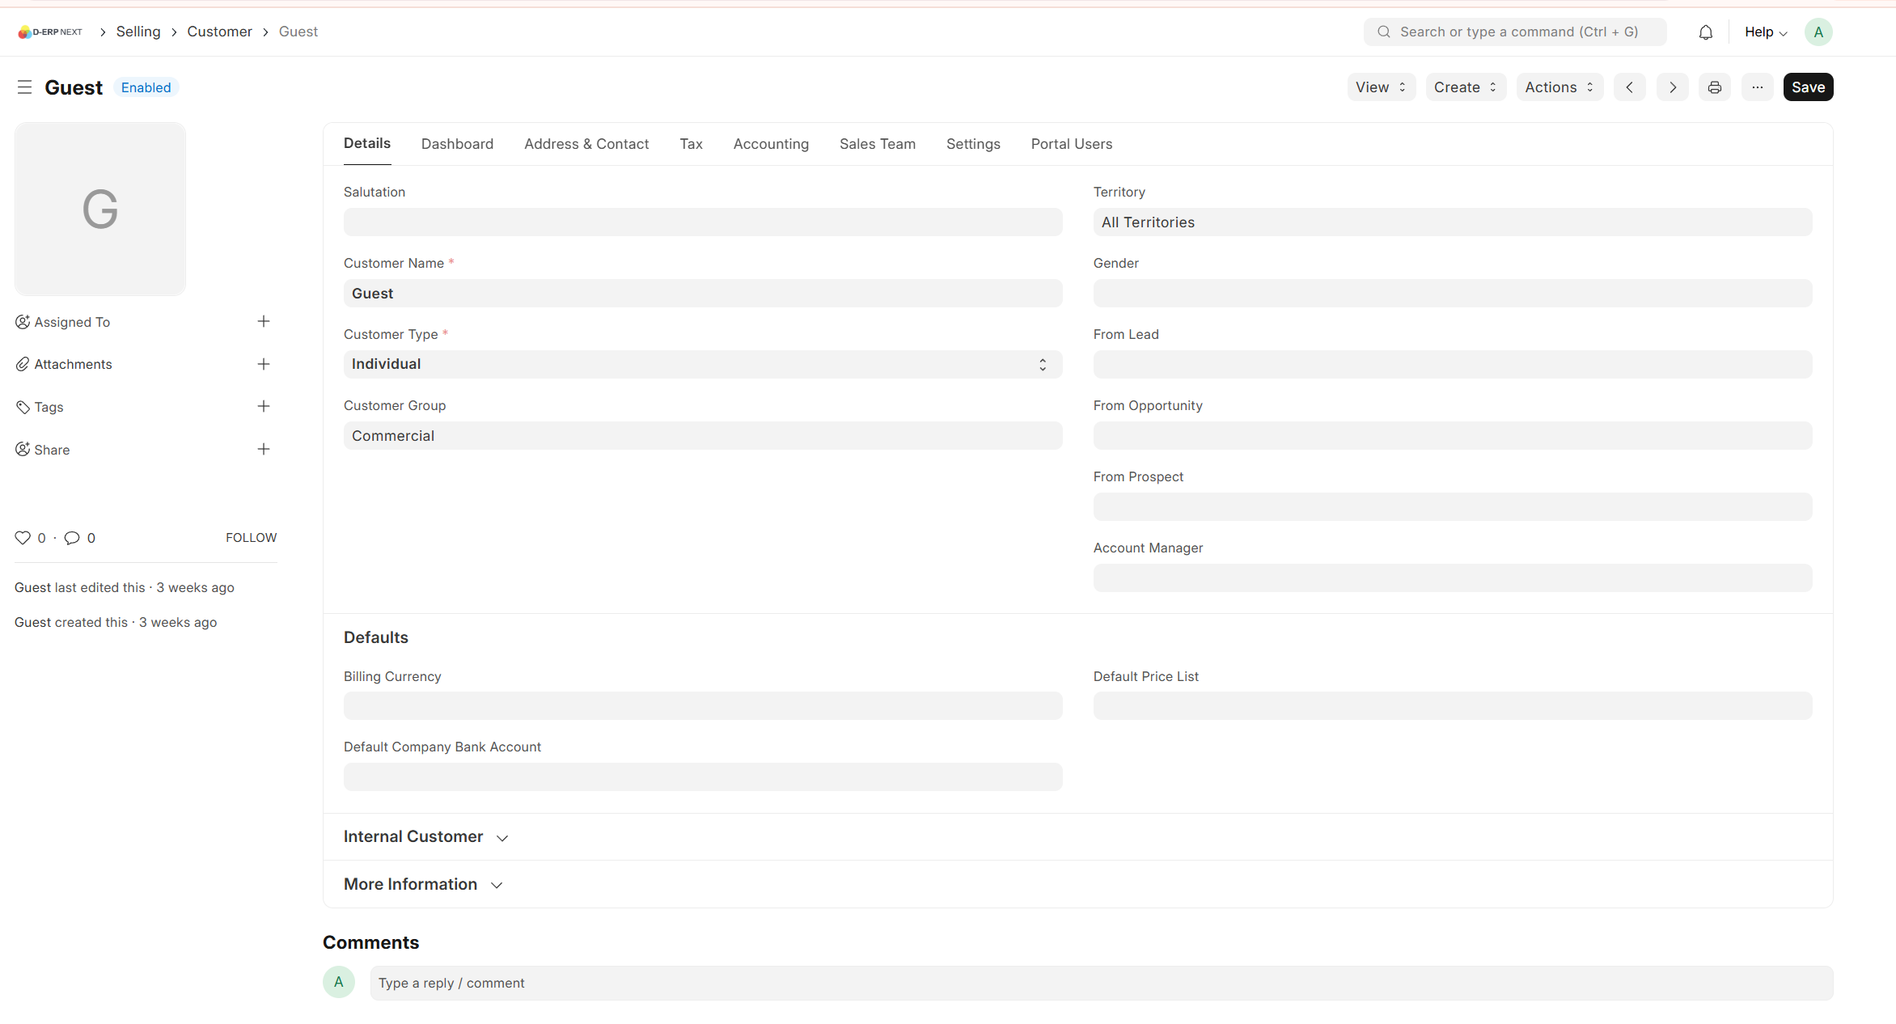Viewport: 1896px width, 1024px height.
Task: Go to previous record arrow
Action: pyautogui.click(x=1629, y=87)
